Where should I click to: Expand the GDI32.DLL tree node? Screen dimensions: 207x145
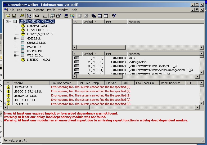click(15, 38)
